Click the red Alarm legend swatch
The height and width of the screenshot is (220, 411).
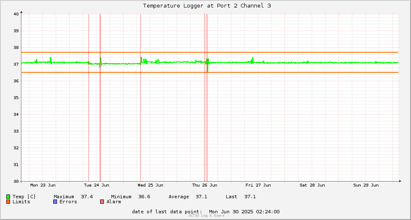point(102,202)
